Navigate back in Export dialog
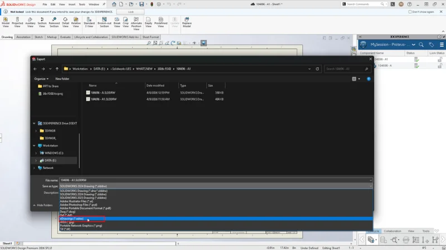Image resolution: width=446 pixels, height=250 pixels. [x=35, y=68]
